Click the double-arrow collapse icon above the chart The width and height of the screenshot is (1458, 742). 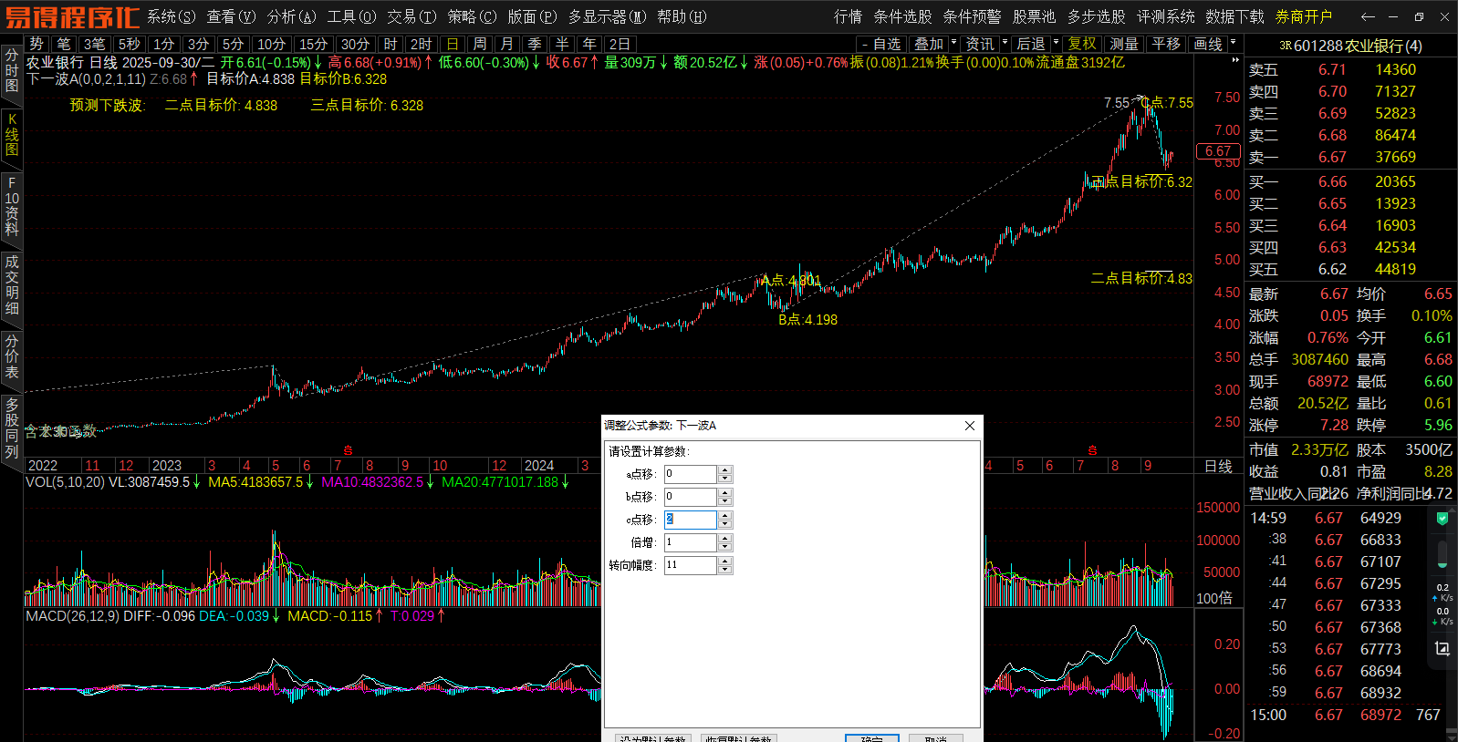pyautogui.click(x=1235, y=60)
